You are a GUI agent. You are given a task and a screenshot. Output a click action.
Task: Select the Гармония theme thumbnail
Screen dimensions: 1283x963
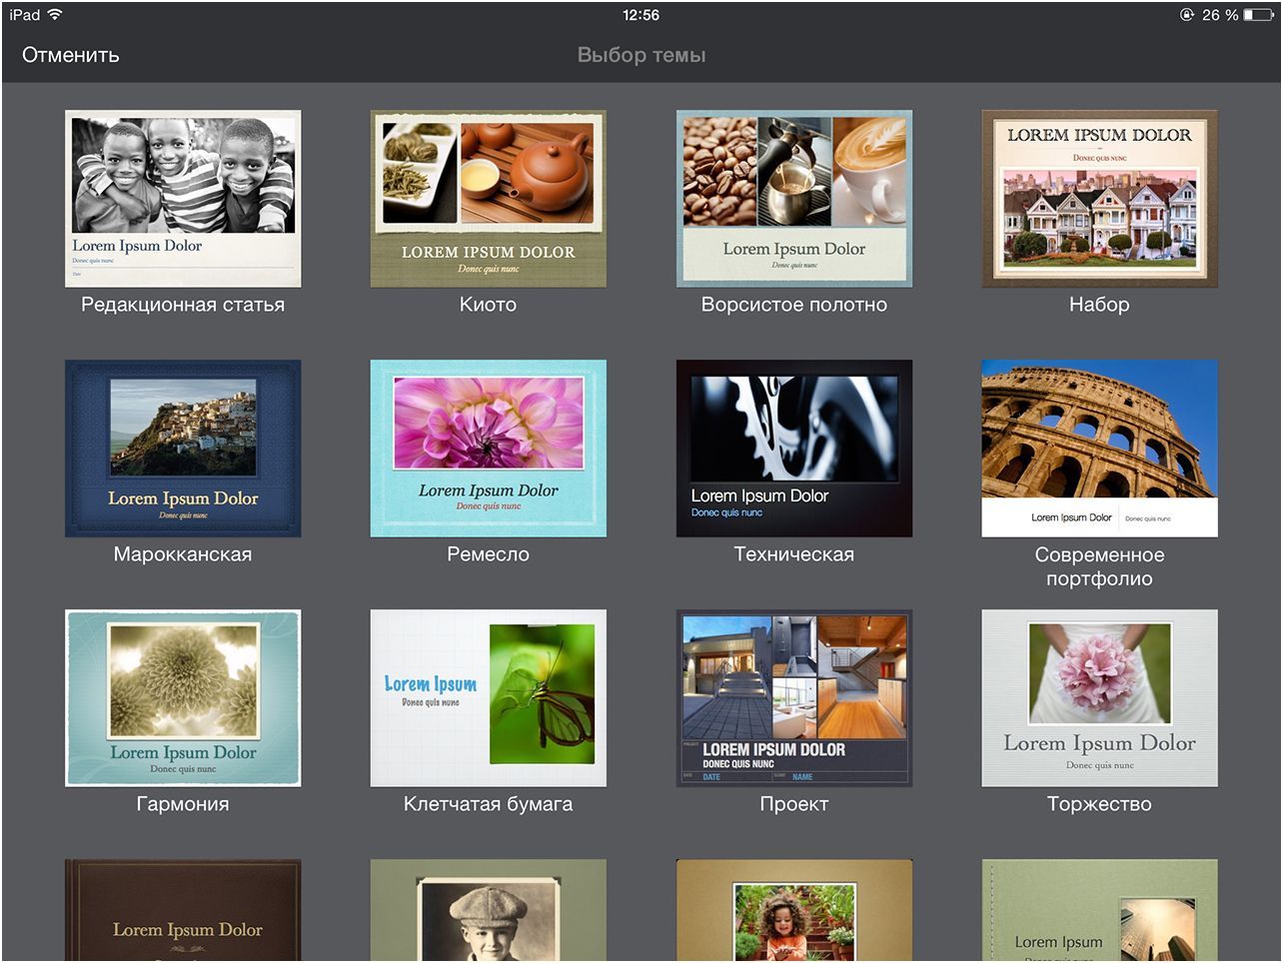click(183, 698)
